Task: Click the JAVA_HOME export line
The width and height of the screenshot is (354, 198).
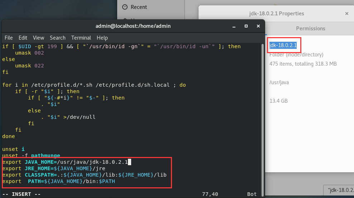Action: [67, 162]
